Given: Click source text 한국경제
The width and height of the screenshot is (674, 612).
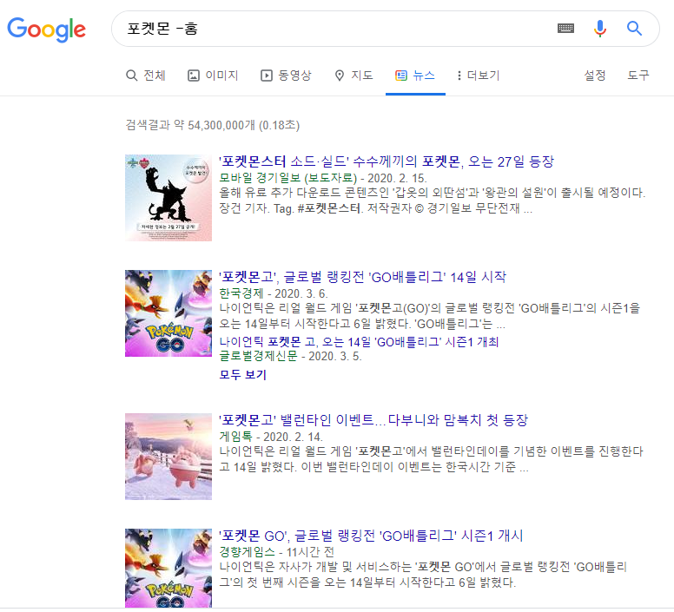Looking at the screenshot, I should 241,293.
